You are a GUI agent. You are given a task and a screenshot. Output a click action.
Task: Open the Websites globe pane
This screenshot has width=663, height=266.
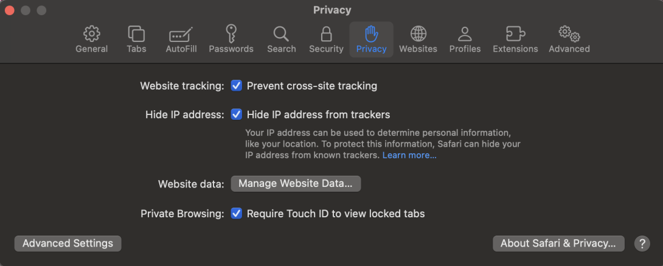point(418,39)
